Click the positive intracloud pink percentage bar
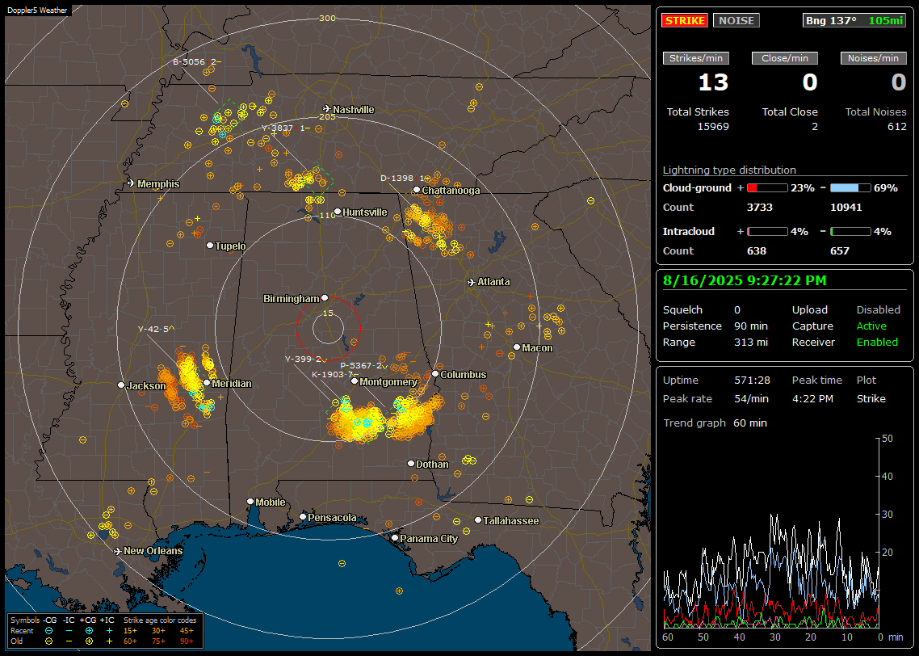 pyautogui.click(x=767, y=232)
